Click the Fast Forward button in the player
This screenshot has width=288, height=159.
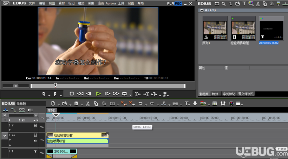click(116, 94)
